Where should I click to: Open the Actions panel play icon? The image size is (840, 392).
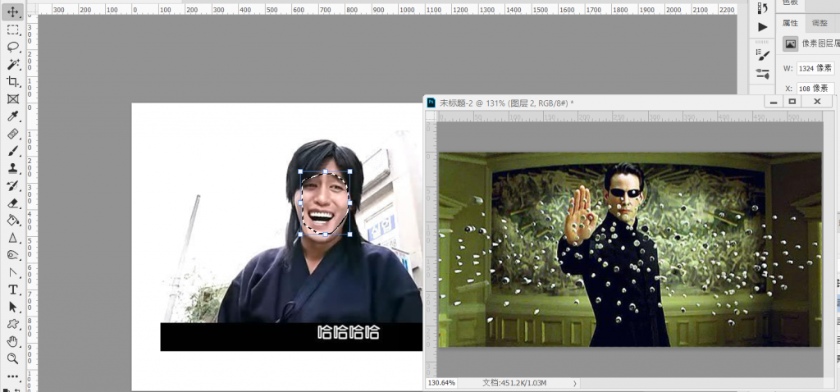(762, 27)
